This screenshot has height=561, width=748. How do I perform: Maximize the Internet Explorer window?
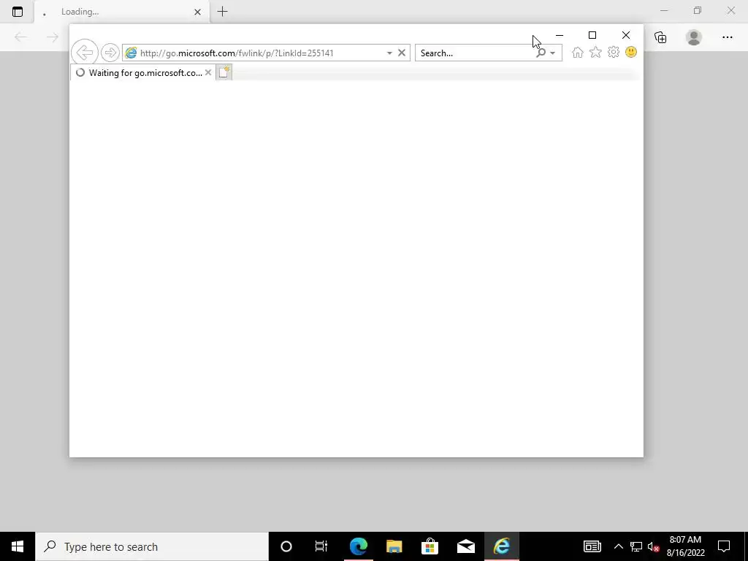pyautogui.click(x=592, y=35)
